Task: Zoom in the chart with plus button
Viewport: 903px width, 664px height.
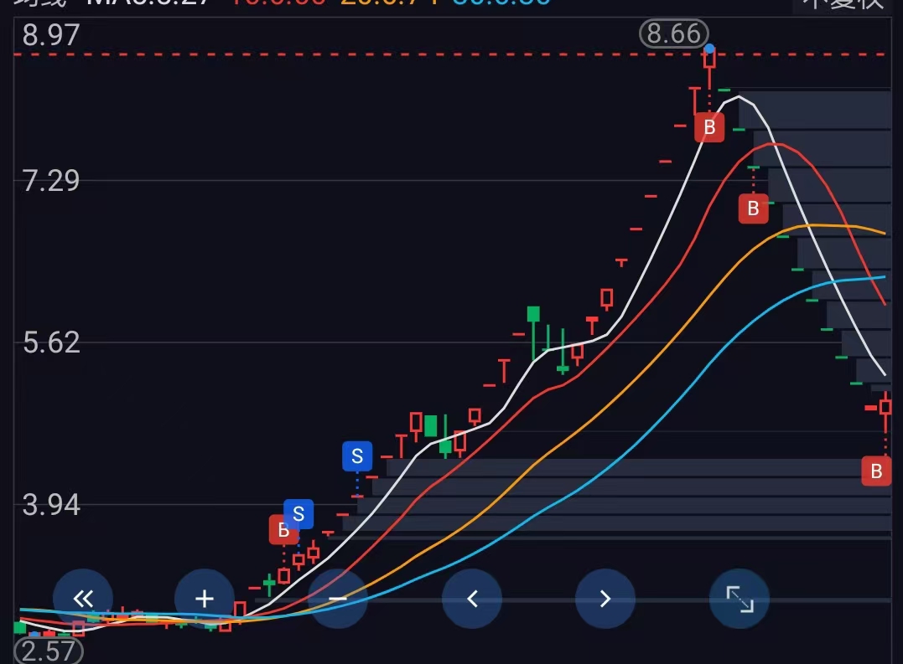Action: (205, 599)
